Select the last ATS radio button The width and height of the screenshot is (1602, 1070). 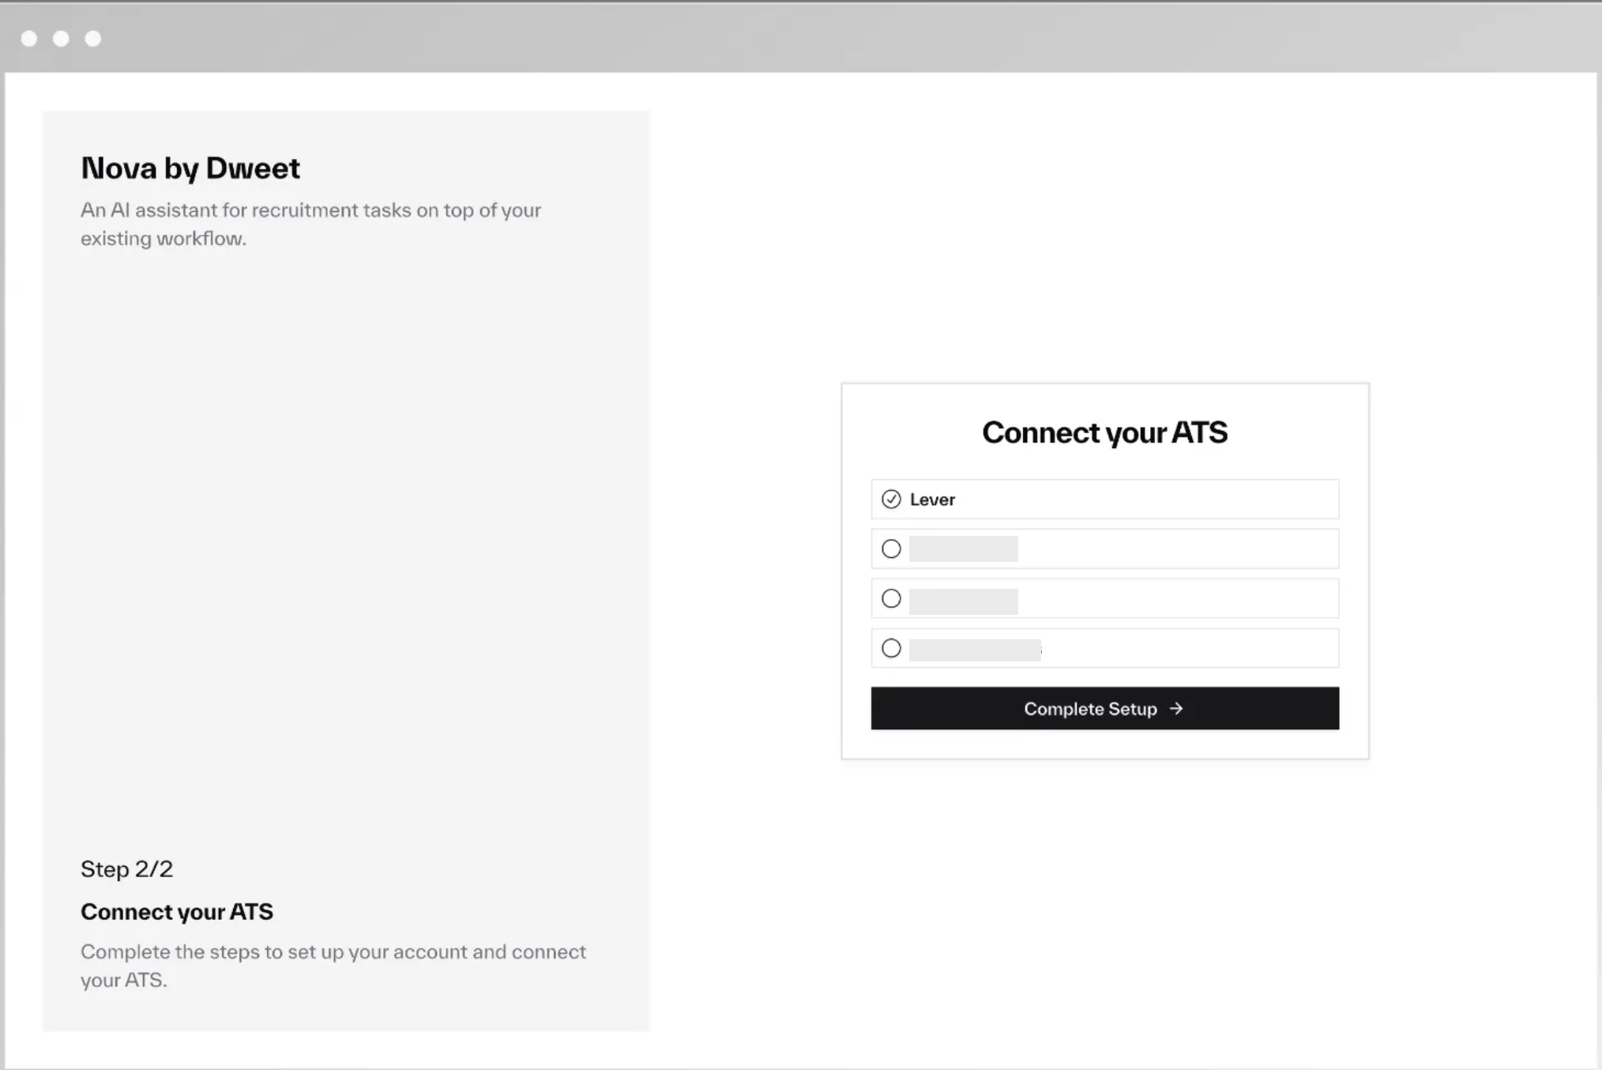(891, 648)
